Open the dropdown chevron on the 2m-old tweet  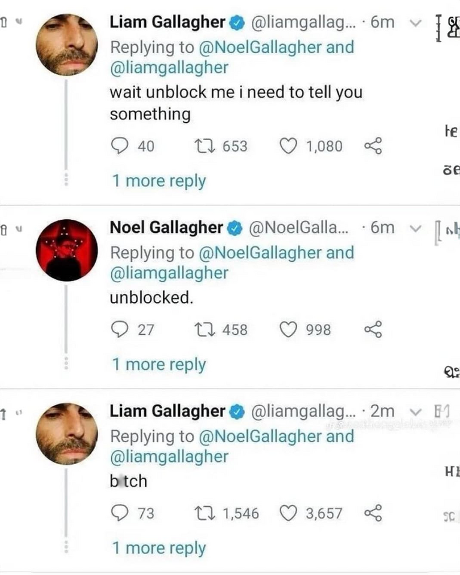point(415,412)
